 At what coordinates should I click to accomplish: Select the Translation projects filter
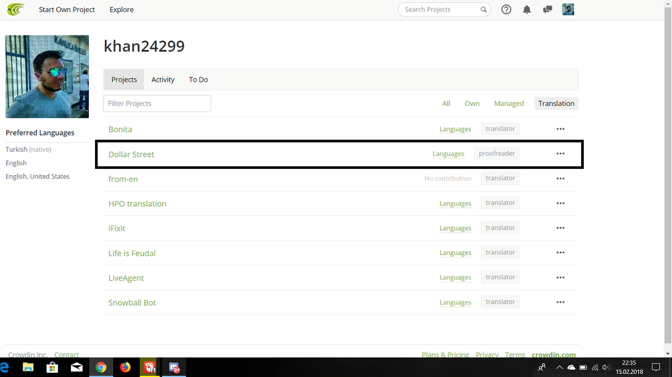556,103
